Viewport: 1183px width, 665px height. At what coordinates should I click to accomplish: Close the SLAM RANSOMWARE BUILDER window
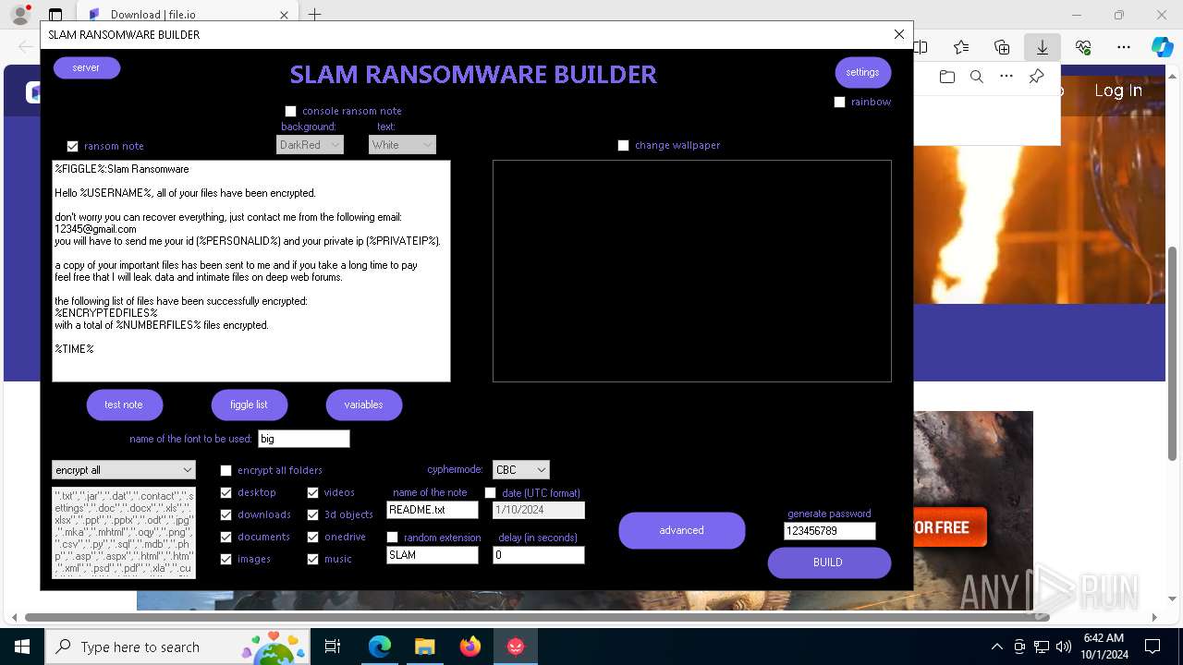coord(899,34)
